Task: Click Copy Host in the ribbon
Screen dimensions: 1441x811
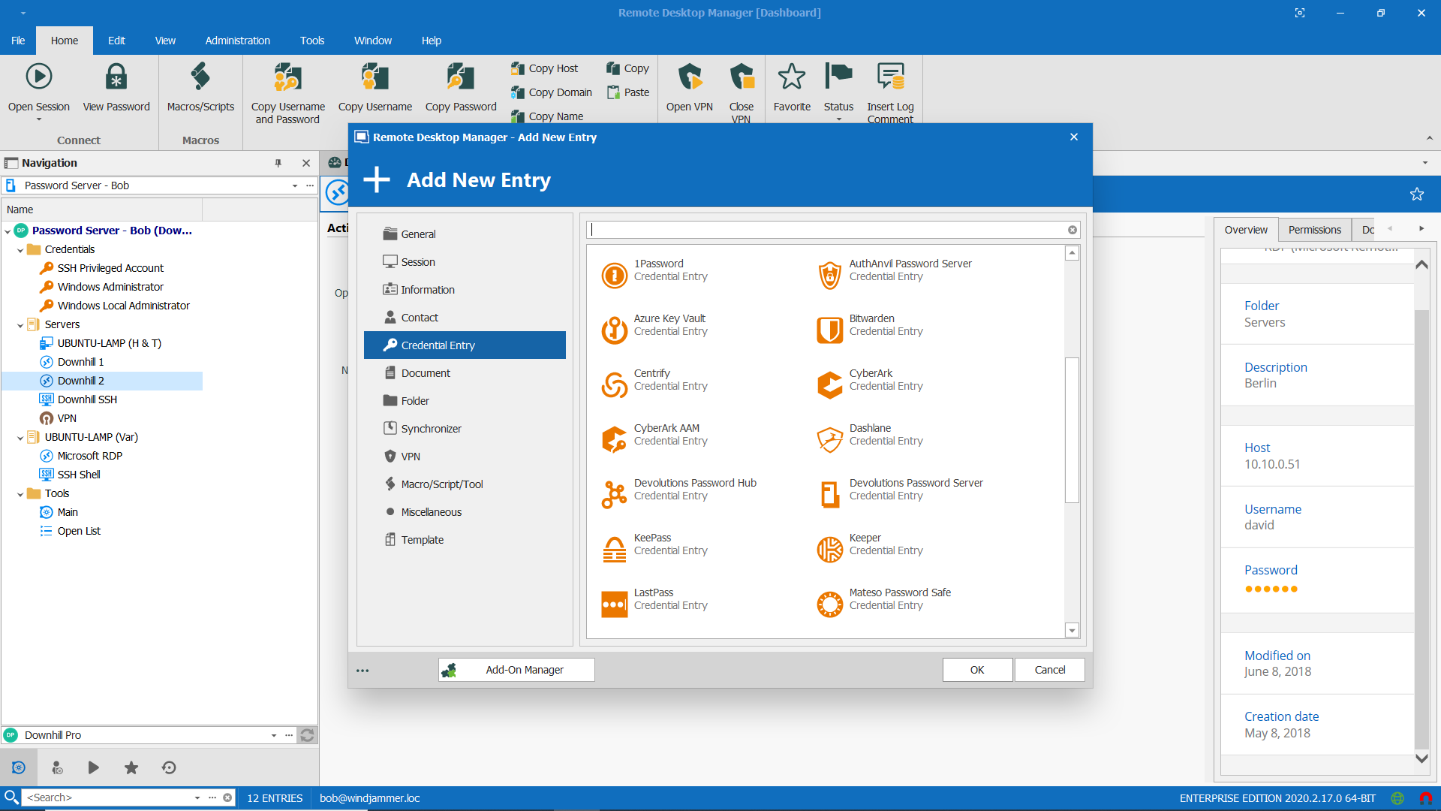Action: tap(545, 68)
